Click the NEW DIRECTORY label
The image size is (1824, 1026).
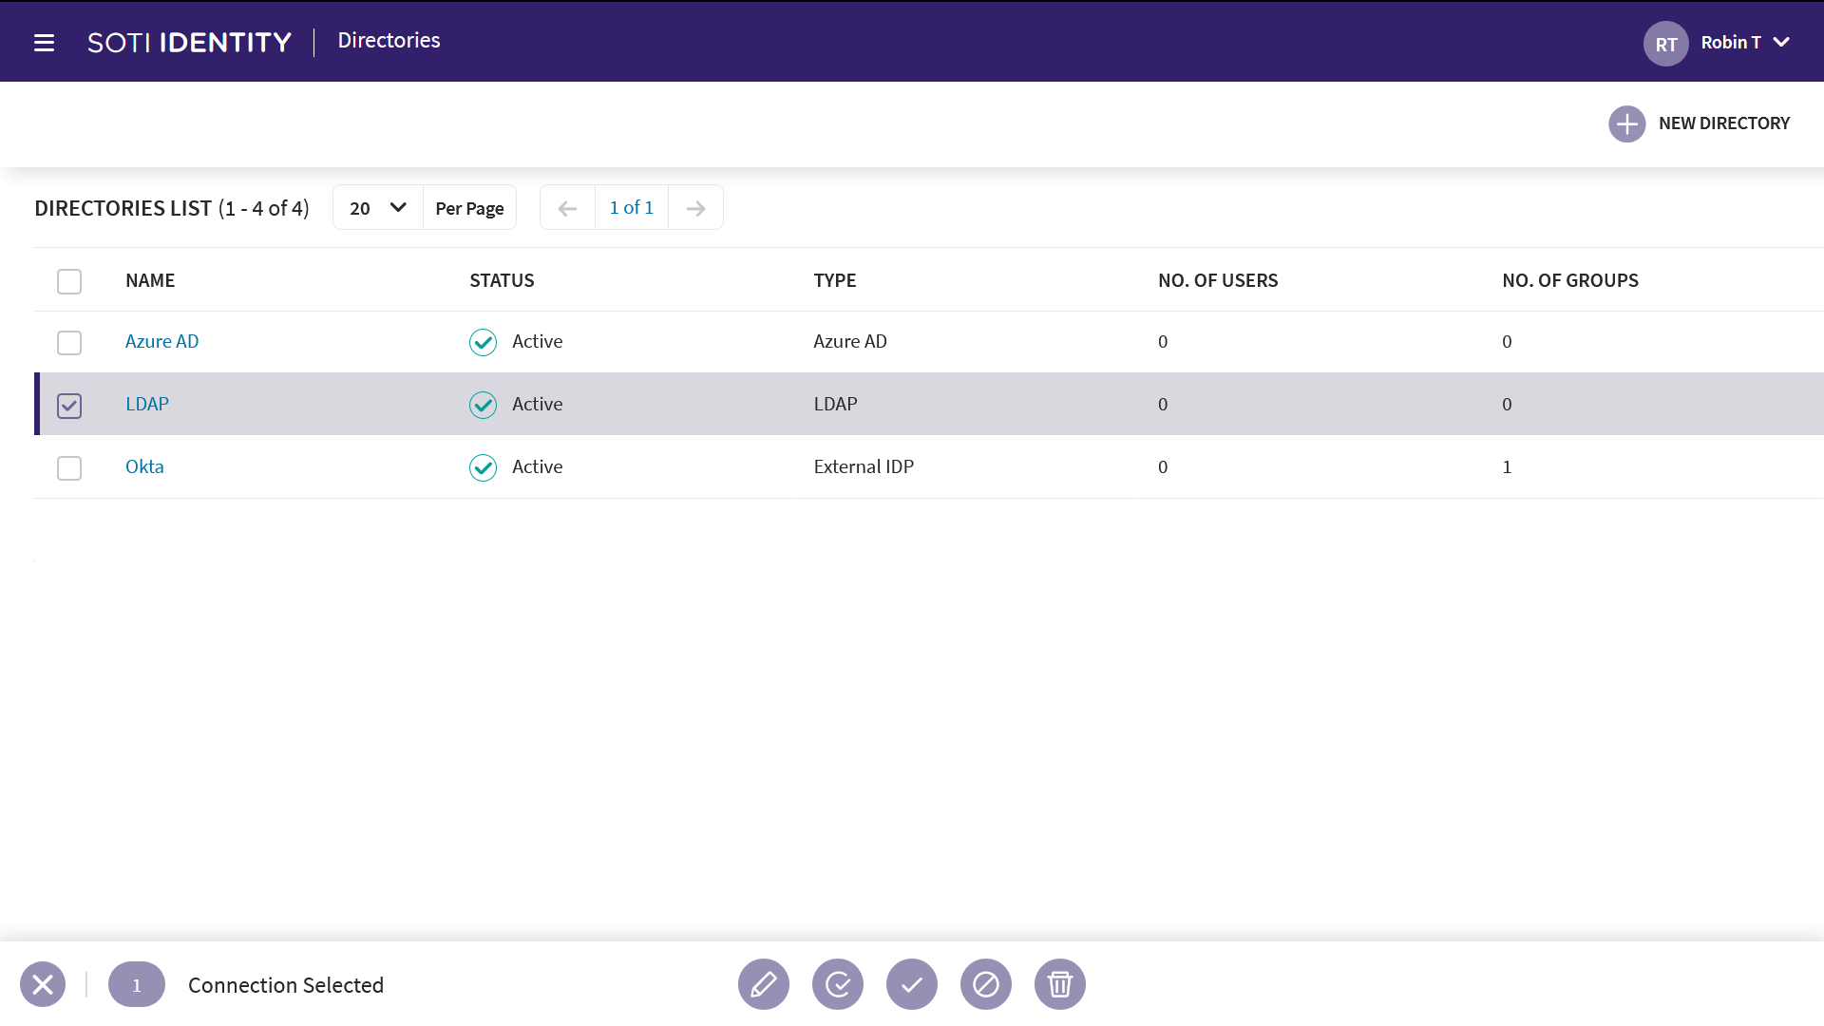tap(1723, 123)
